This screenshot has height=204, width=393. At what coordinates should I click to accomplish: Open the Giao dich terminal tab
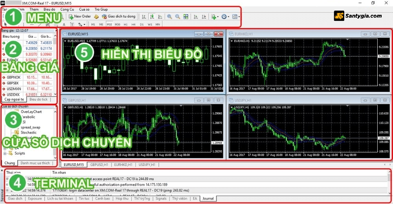[15, 198]
